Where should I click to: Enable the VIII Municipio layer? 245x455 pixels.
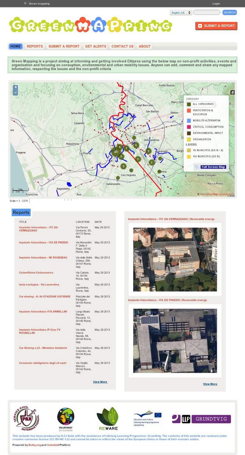[203, 157]
